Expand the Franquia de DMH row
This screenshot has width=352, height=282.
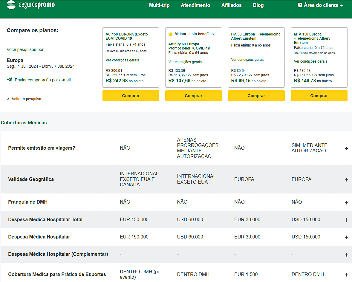tap(346, 202)
